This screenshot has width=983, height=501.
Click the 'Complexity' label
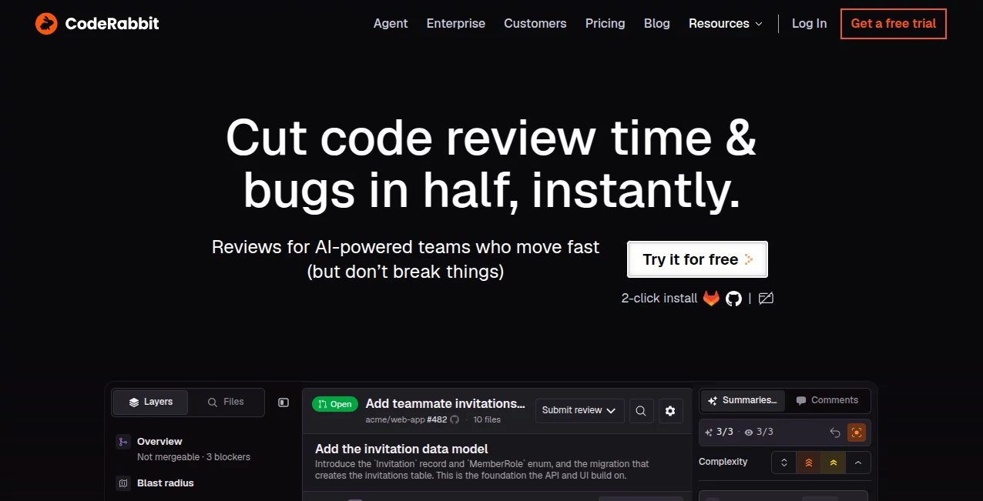(x=723, y=462)
